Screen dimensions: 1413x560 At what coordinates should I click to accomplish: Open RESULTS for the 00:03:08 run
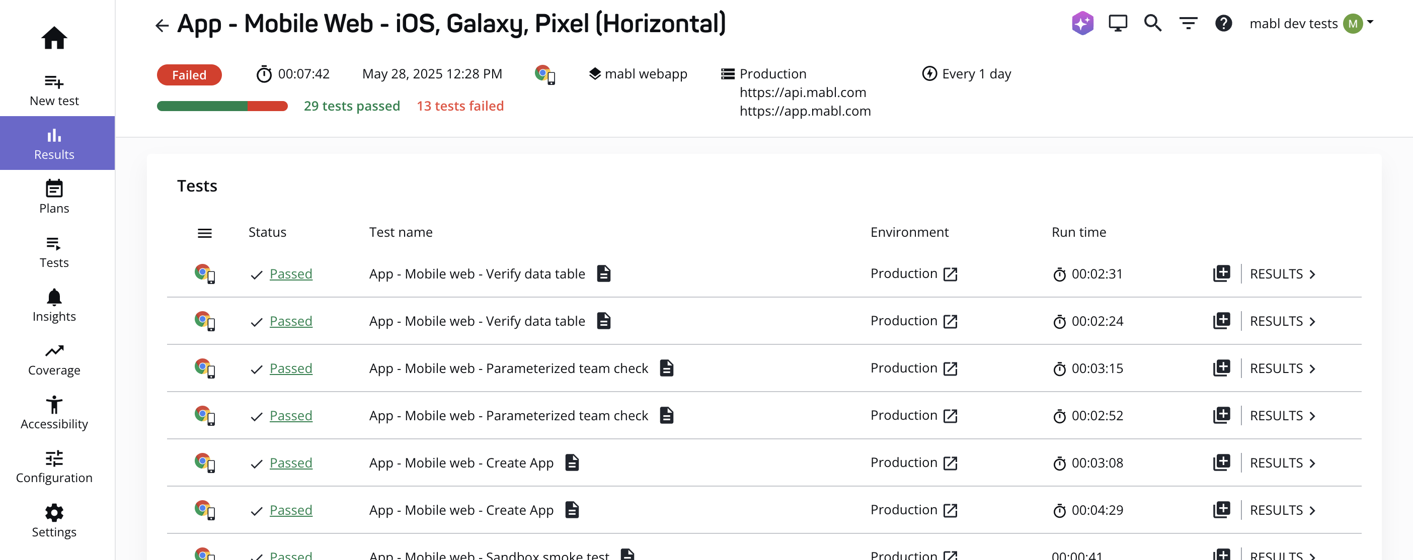(1283, 462)
